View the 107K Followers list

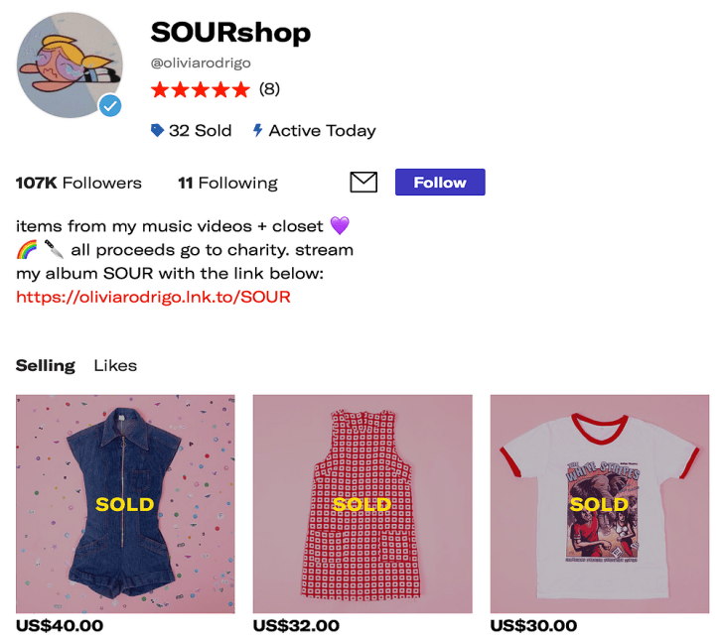tap(78, 183)
